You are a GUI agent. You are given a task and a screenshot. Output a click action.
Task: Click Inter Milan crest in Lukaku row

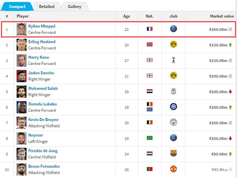[x=173, y=107]
